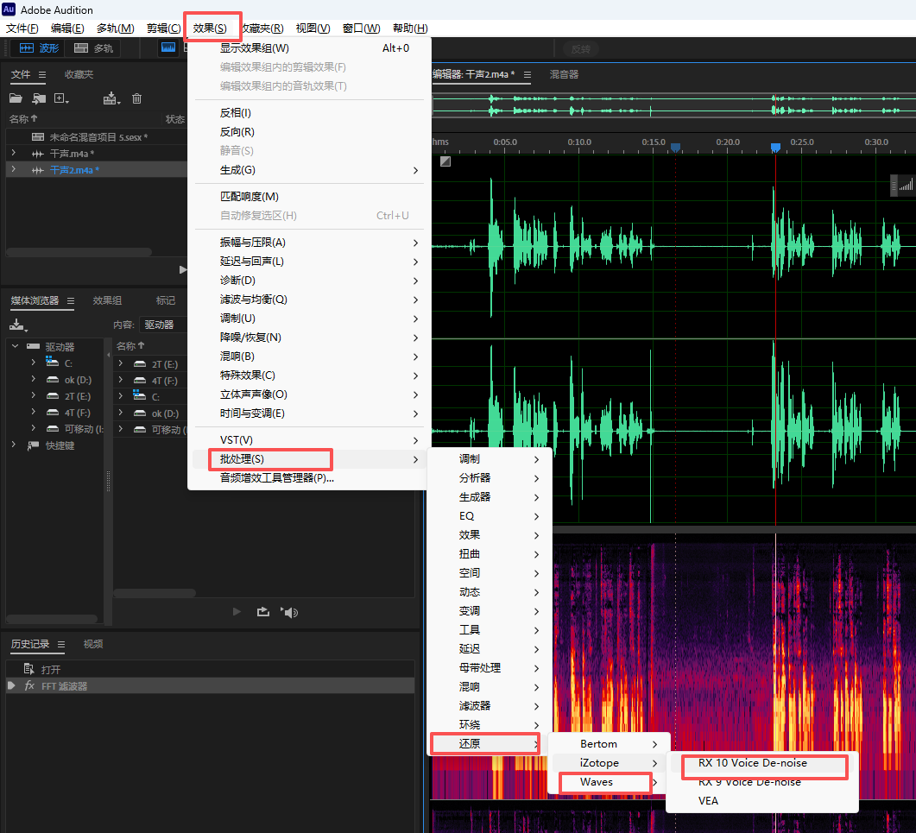Select FFT 滤波器 history entry
Image resolution: width=916 pixels, height=833 pixels.
211,685
